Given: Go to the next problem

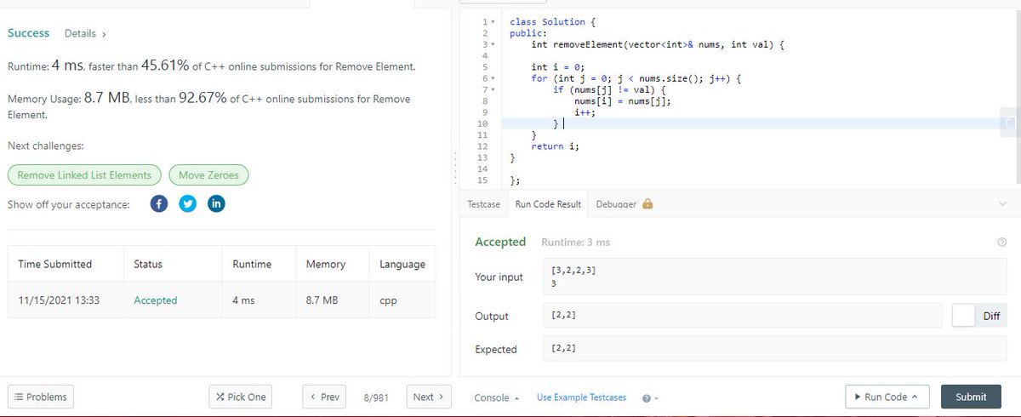Looking at the screenshot, I should (x=430, y=397).
